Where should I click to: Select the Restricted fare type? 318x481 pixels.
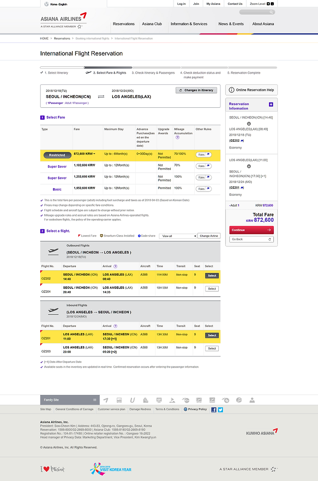pyautogui.click(x=57, y=155)
